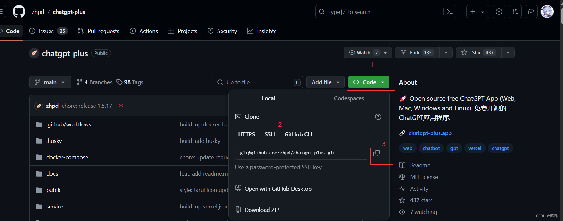Viewport: 563px width, 221px height.
Task: Open the command palette icon in search
Action: point(450,12)
